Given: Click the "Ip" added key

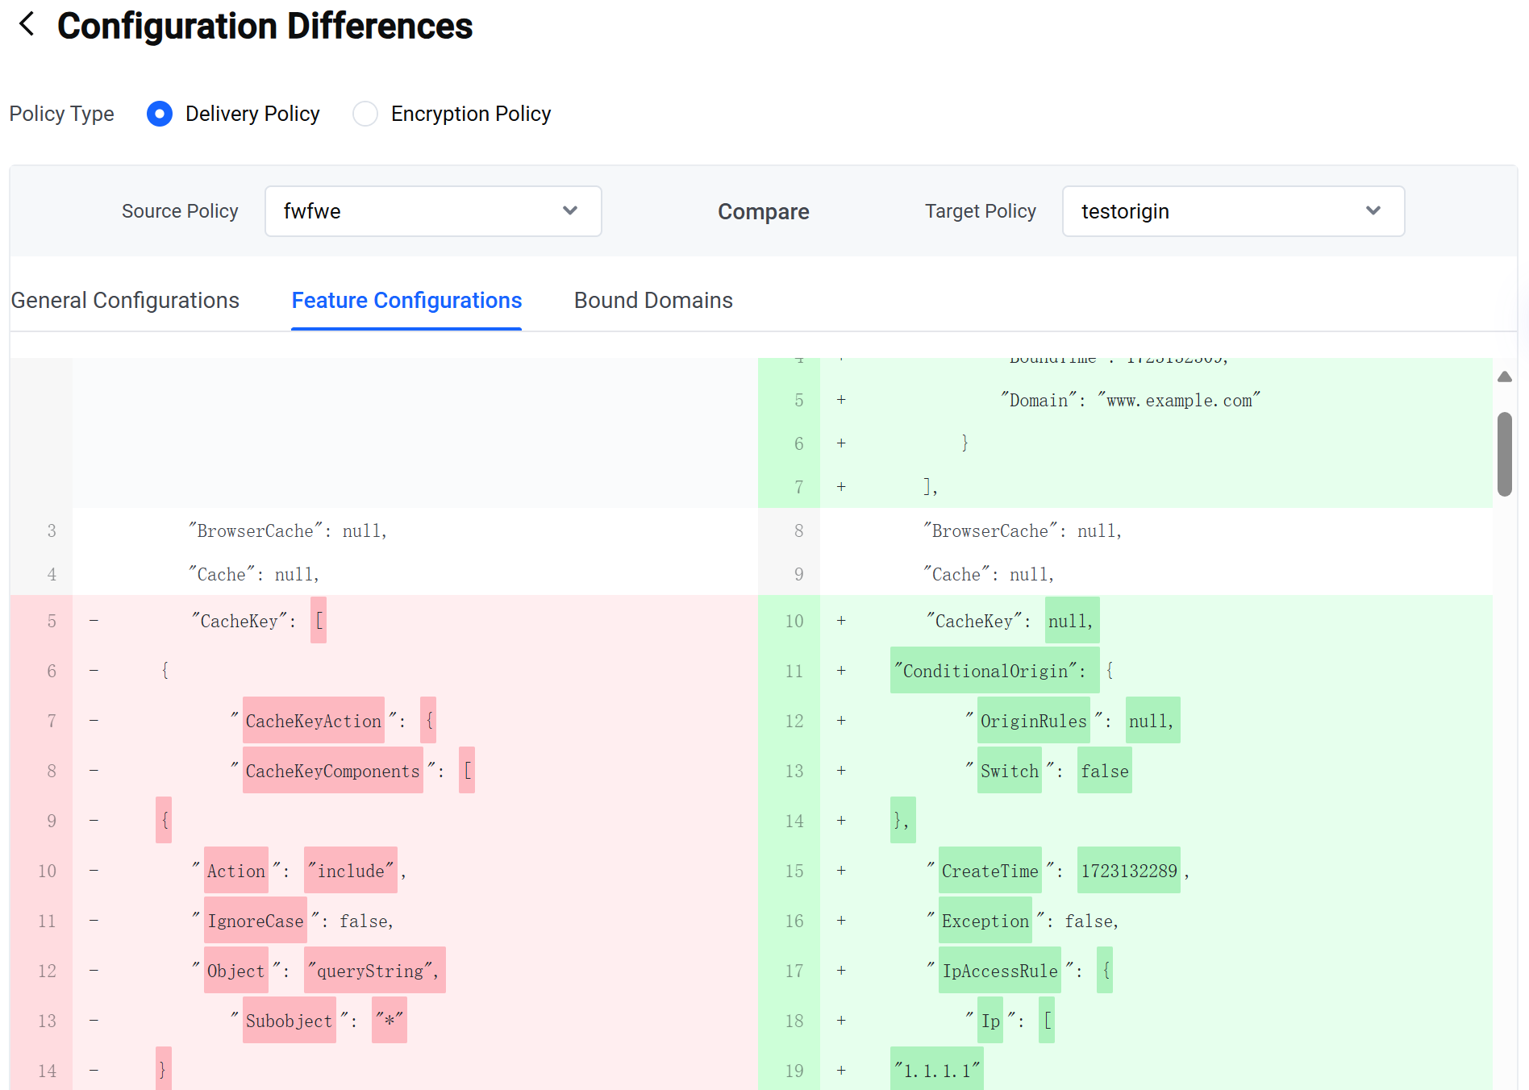Looking at the screenshot, I should coord(990,1021).
